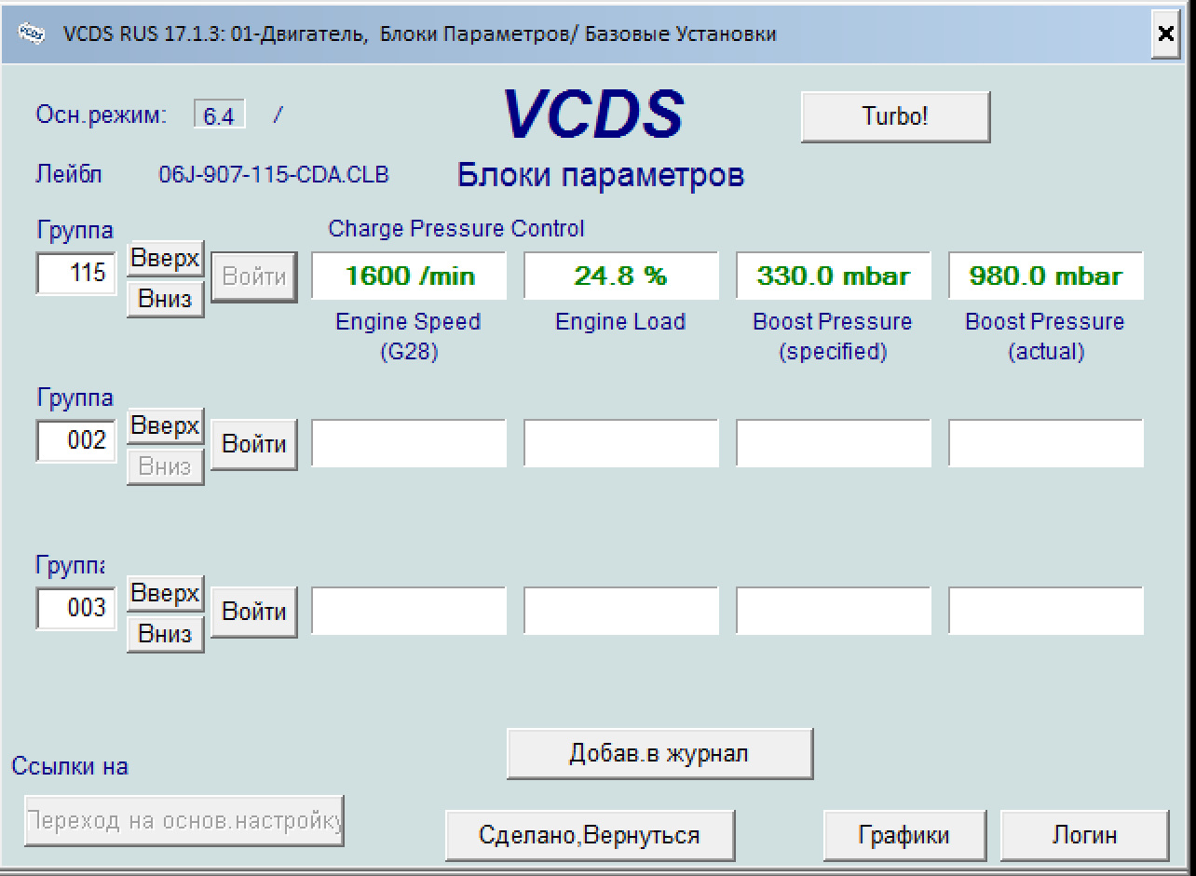Click the Осн.режим value 6.4
The width and height of the screenshot is (1196, 876).
[x=220, y=115]
